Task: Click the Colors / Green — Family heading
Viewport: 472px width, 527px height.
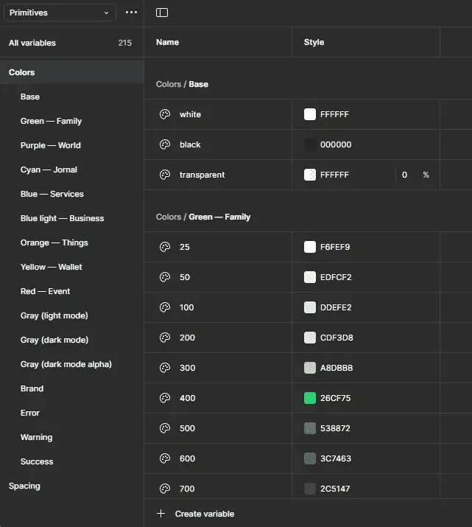Action: (x=203, y=217)
